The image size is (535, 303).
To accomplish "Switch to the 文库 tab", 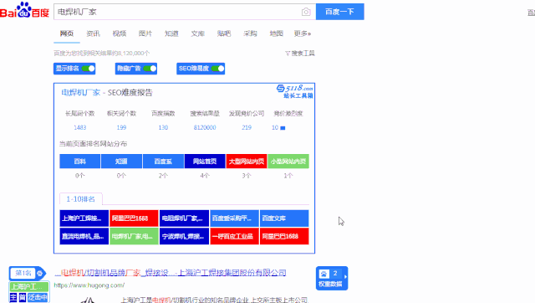I will [197, 33].
